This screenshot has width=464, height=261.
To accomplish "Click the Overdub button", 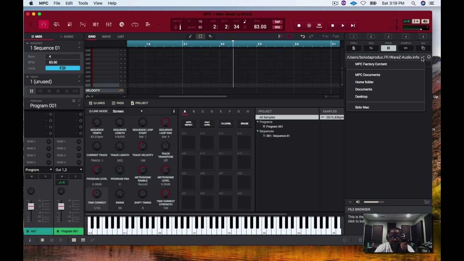I will 309,25.
